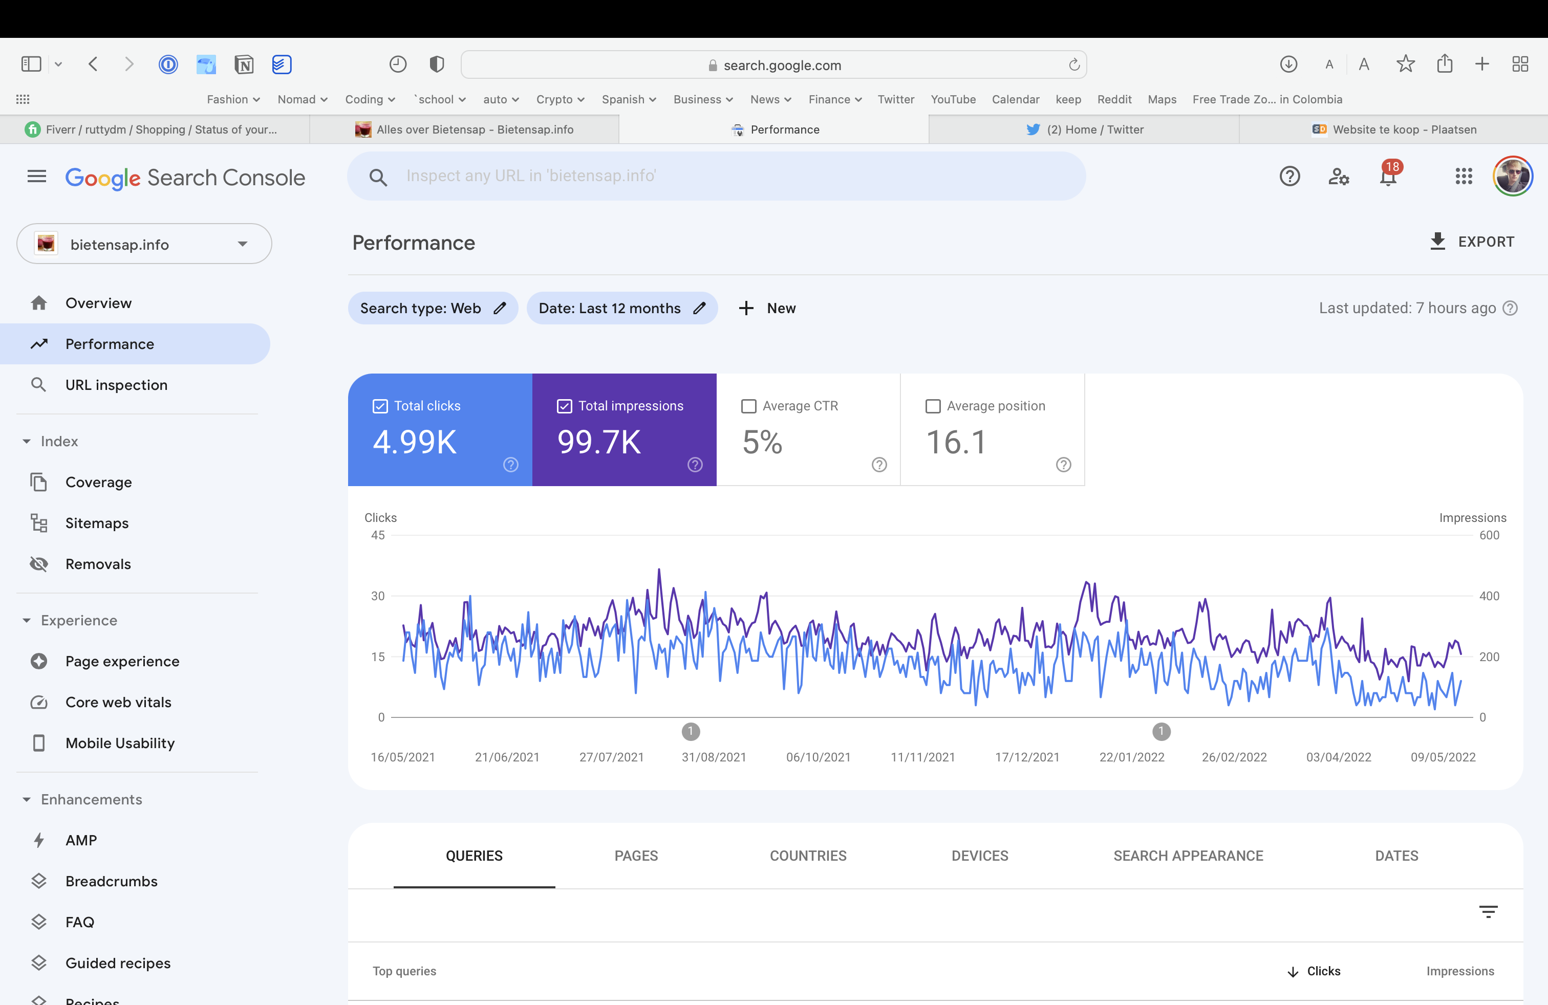Image resolution: width=1548 pixels, height=1005 pixels.
Task: Open users and permissions settings icon
Action: click(x=1339, y=176)
